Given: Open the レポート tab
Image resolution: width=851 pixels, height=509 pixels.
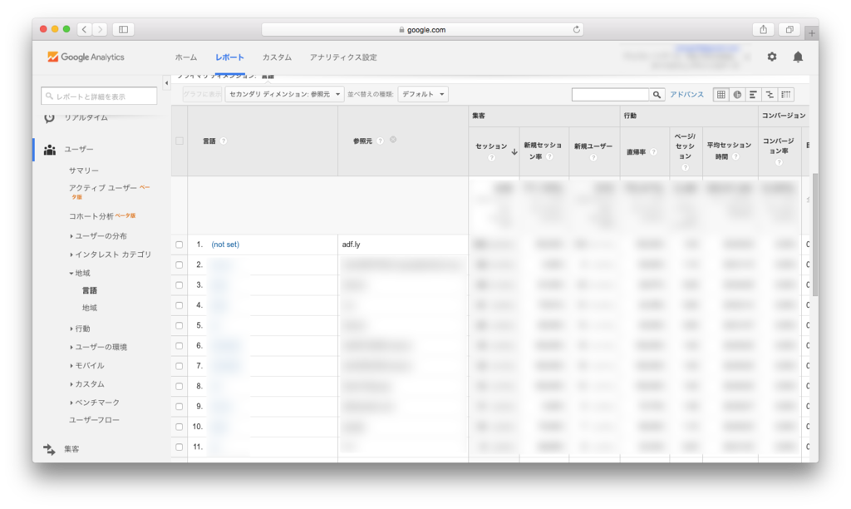Looking at the screenshot, I should point(229,57).
